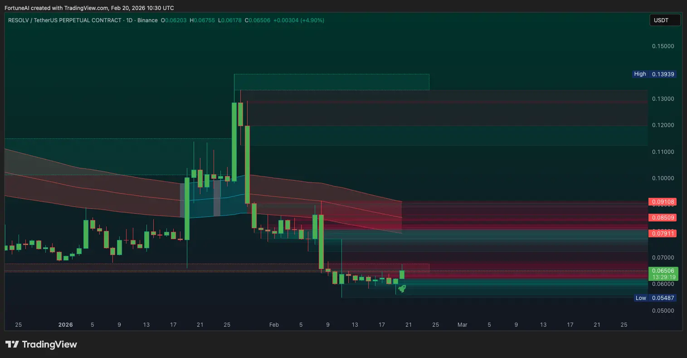Click the 0.11000 price axis label
687x358 pixels.
tap(663, 152)
